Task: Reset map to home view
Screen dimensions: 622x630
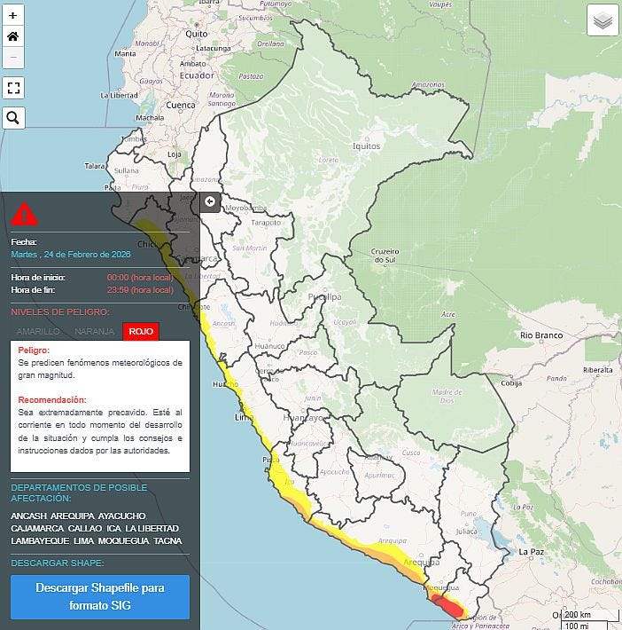Action: [x=13, y=36]
